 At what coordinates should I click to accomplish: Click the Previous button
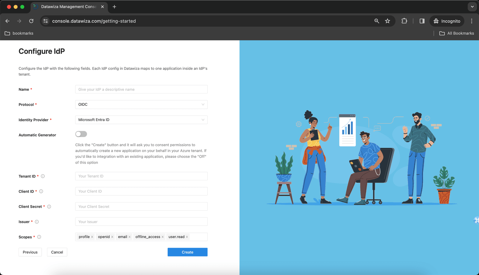(30, 252)
